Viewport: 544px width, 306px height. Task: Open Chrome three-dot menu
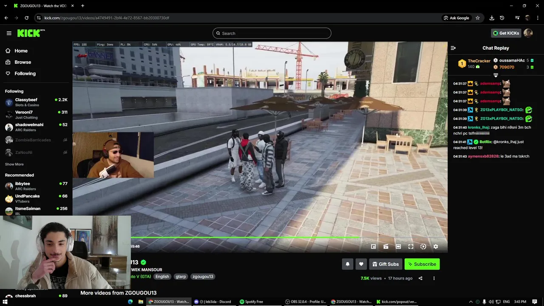click(538, 18)
